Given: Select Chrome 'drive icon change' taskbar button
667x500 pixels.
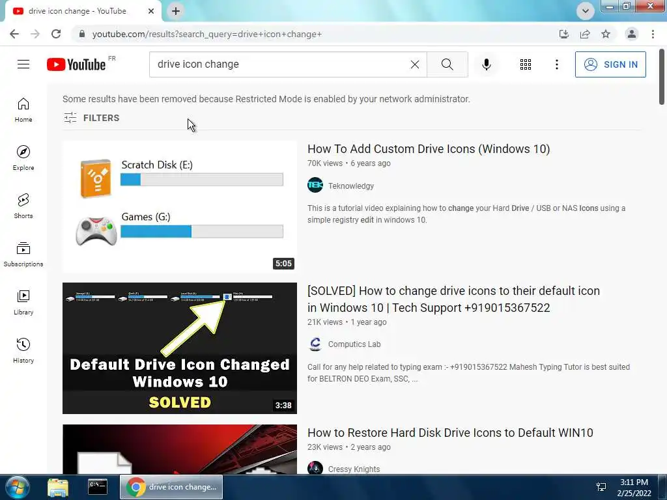Looking at the screenshot, I should (171, 487).
